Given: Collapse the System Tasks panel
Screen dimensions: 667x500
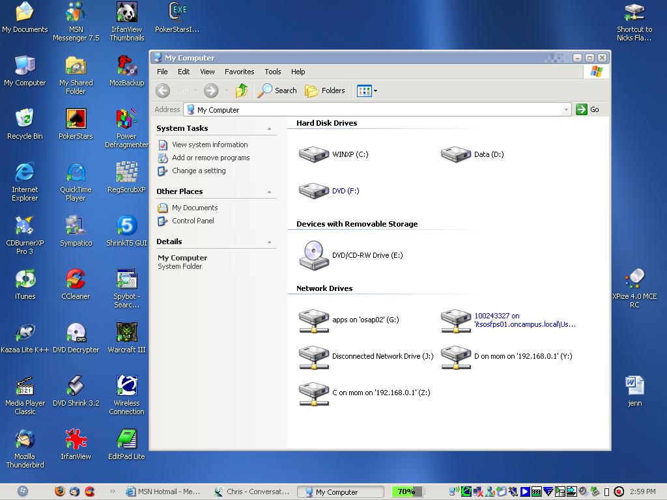Looking at the screenshot, I should pyautogui.click(x=269, y=128).
